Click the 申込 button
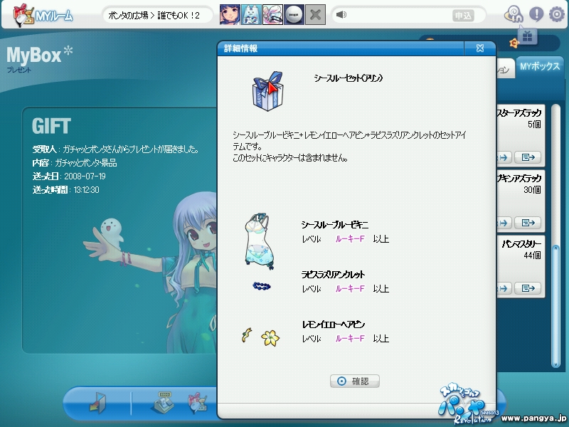This screenshot has width=569, height=427. [463, 16]
